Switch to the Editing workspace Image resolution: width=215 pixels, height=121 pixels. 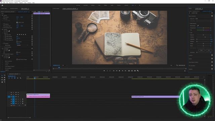93,5
